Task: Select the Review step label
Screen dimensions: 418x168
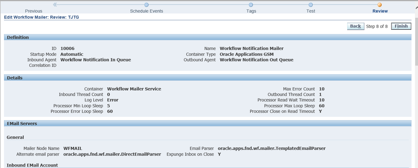Action: click(380, 11)
